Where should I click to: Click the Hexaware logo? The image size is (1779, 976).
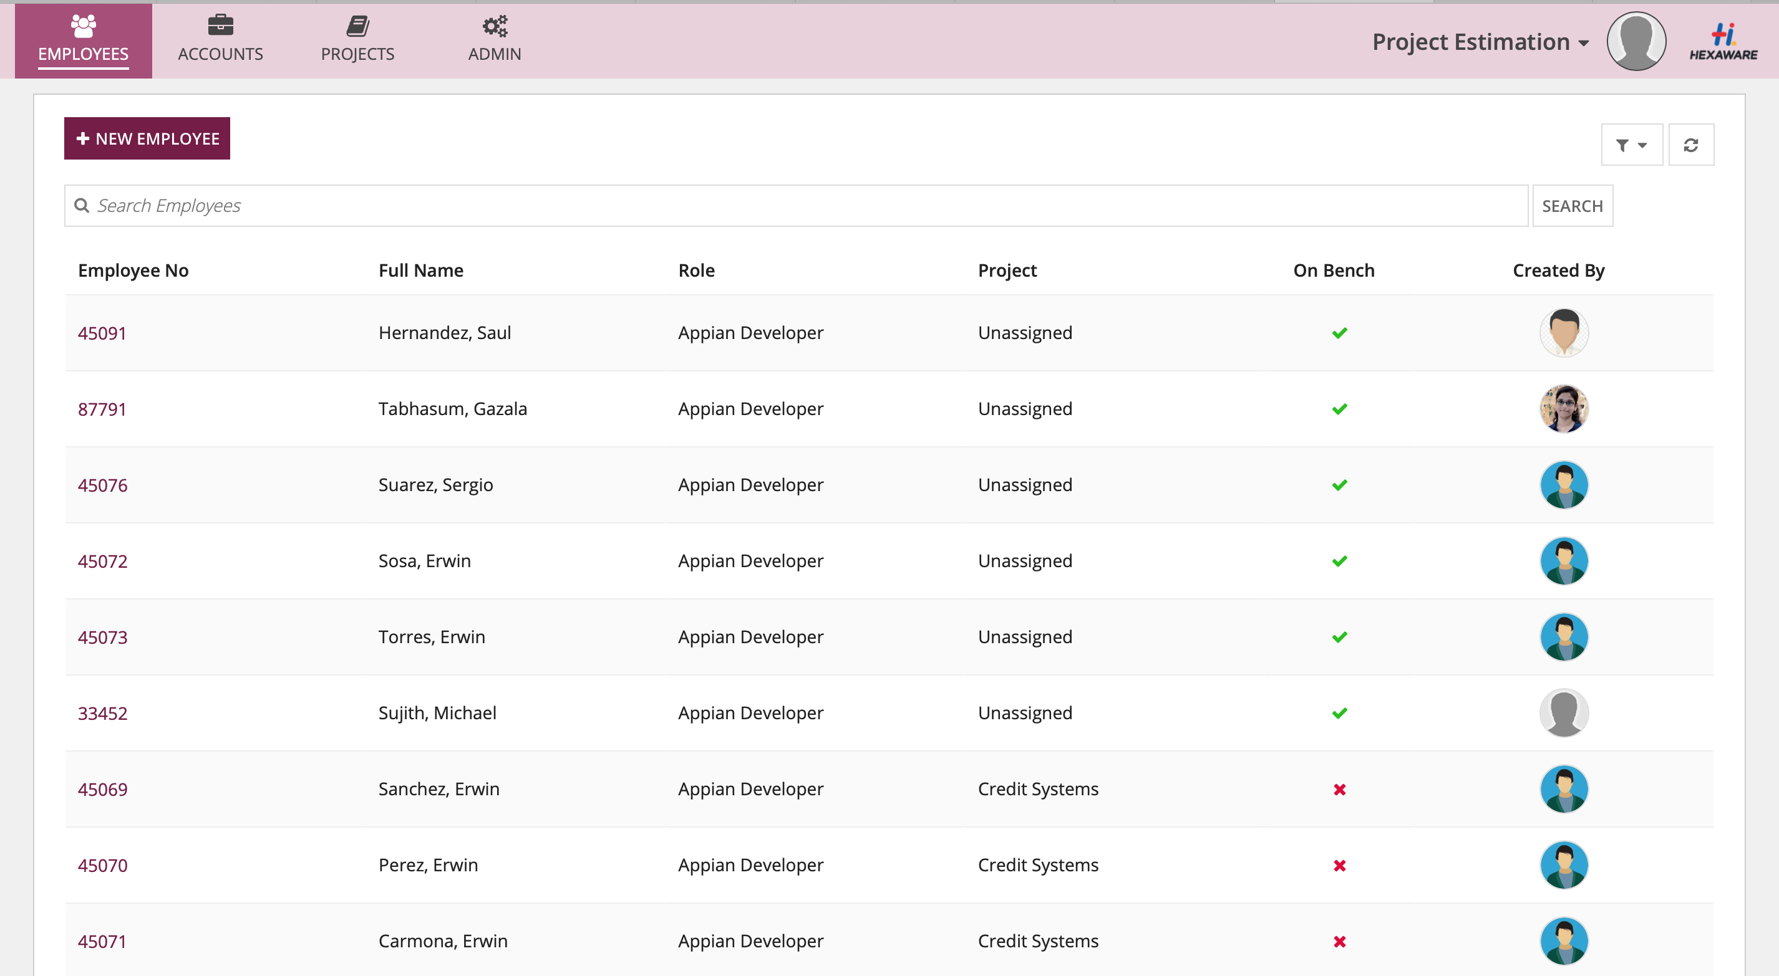pyautogui.click(x=1722, y=41)
